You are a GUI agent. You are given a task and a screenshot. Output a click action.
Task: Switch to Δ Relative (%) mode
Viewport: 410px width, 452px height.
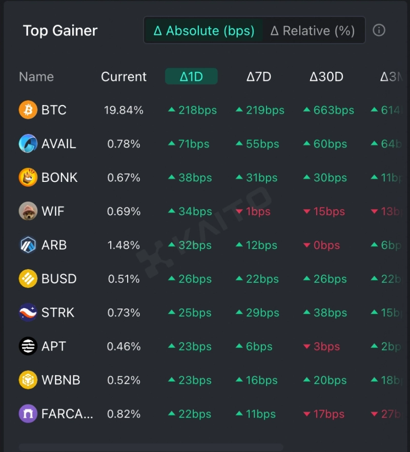[x=313, y=31]
